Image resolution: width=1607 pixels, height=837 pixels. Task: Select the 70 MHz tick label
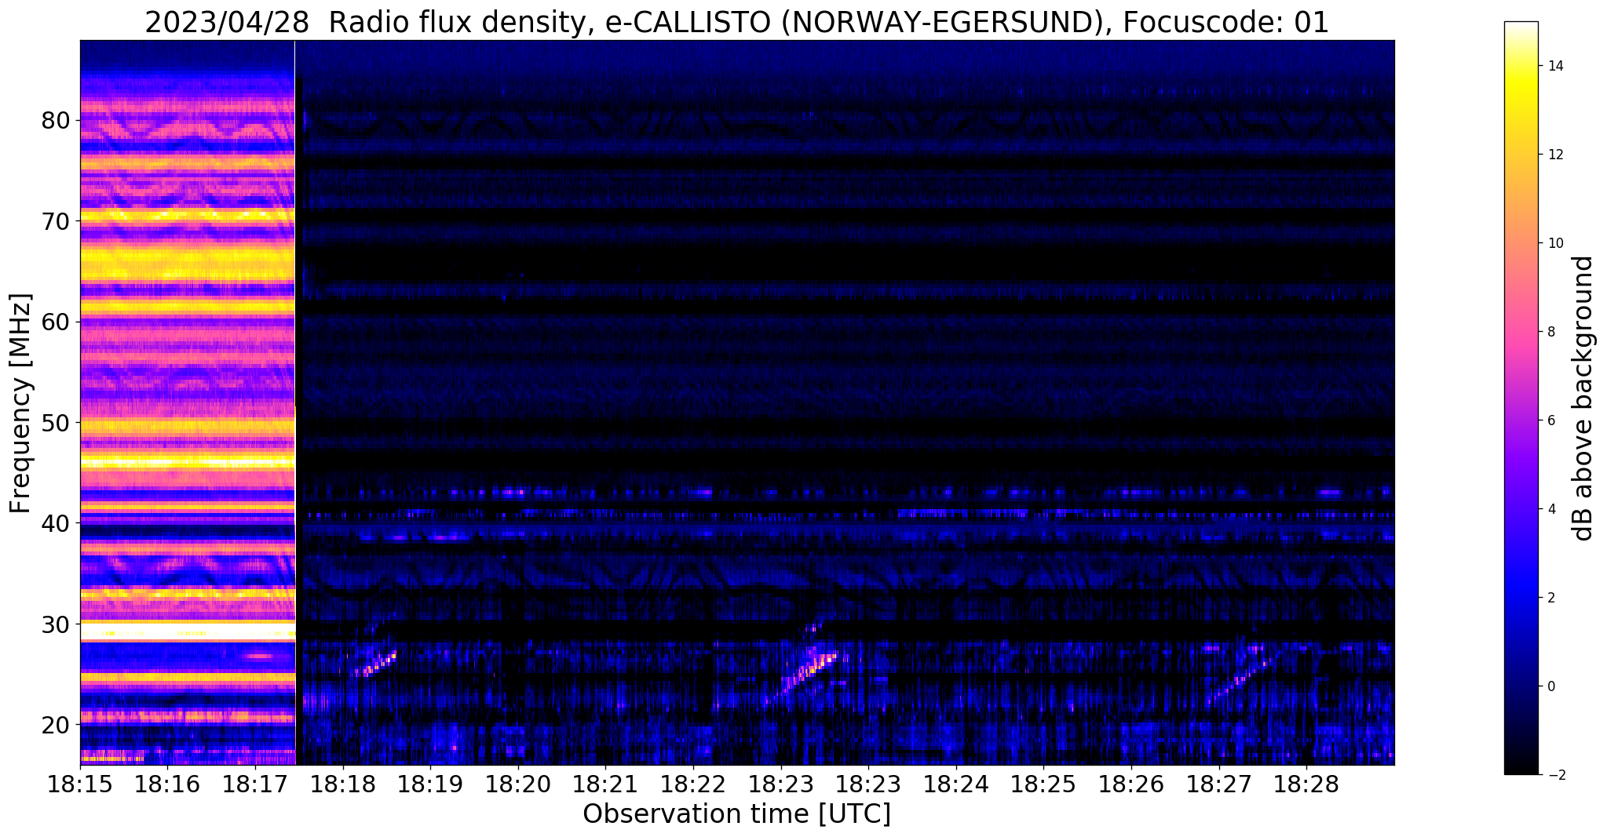[x=57, y=221]
